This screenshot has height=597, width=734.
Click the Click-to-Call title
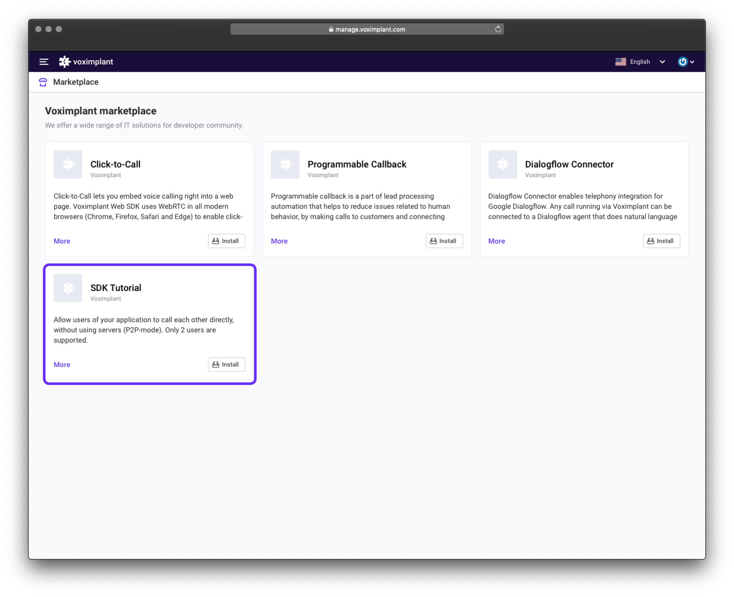(x=115, y=164)
